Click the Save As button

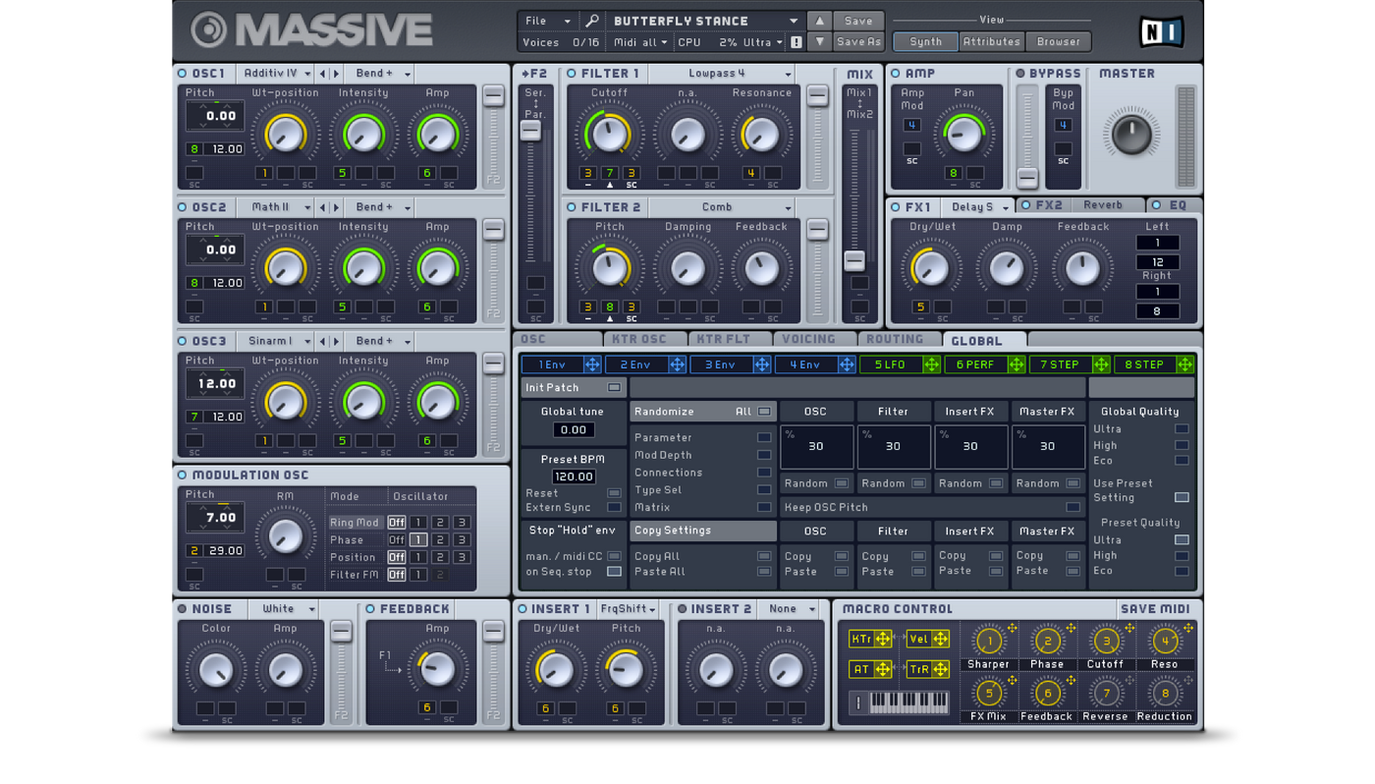coord(858,42)
